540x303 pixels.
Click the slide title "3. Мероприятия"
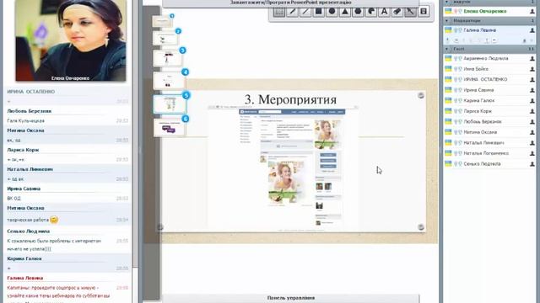(x=290, y=99)
